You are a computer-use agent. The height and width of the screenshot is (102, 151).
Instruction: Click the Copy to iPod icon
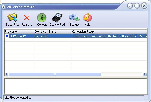pyautogui.click(x=57, y=18)
